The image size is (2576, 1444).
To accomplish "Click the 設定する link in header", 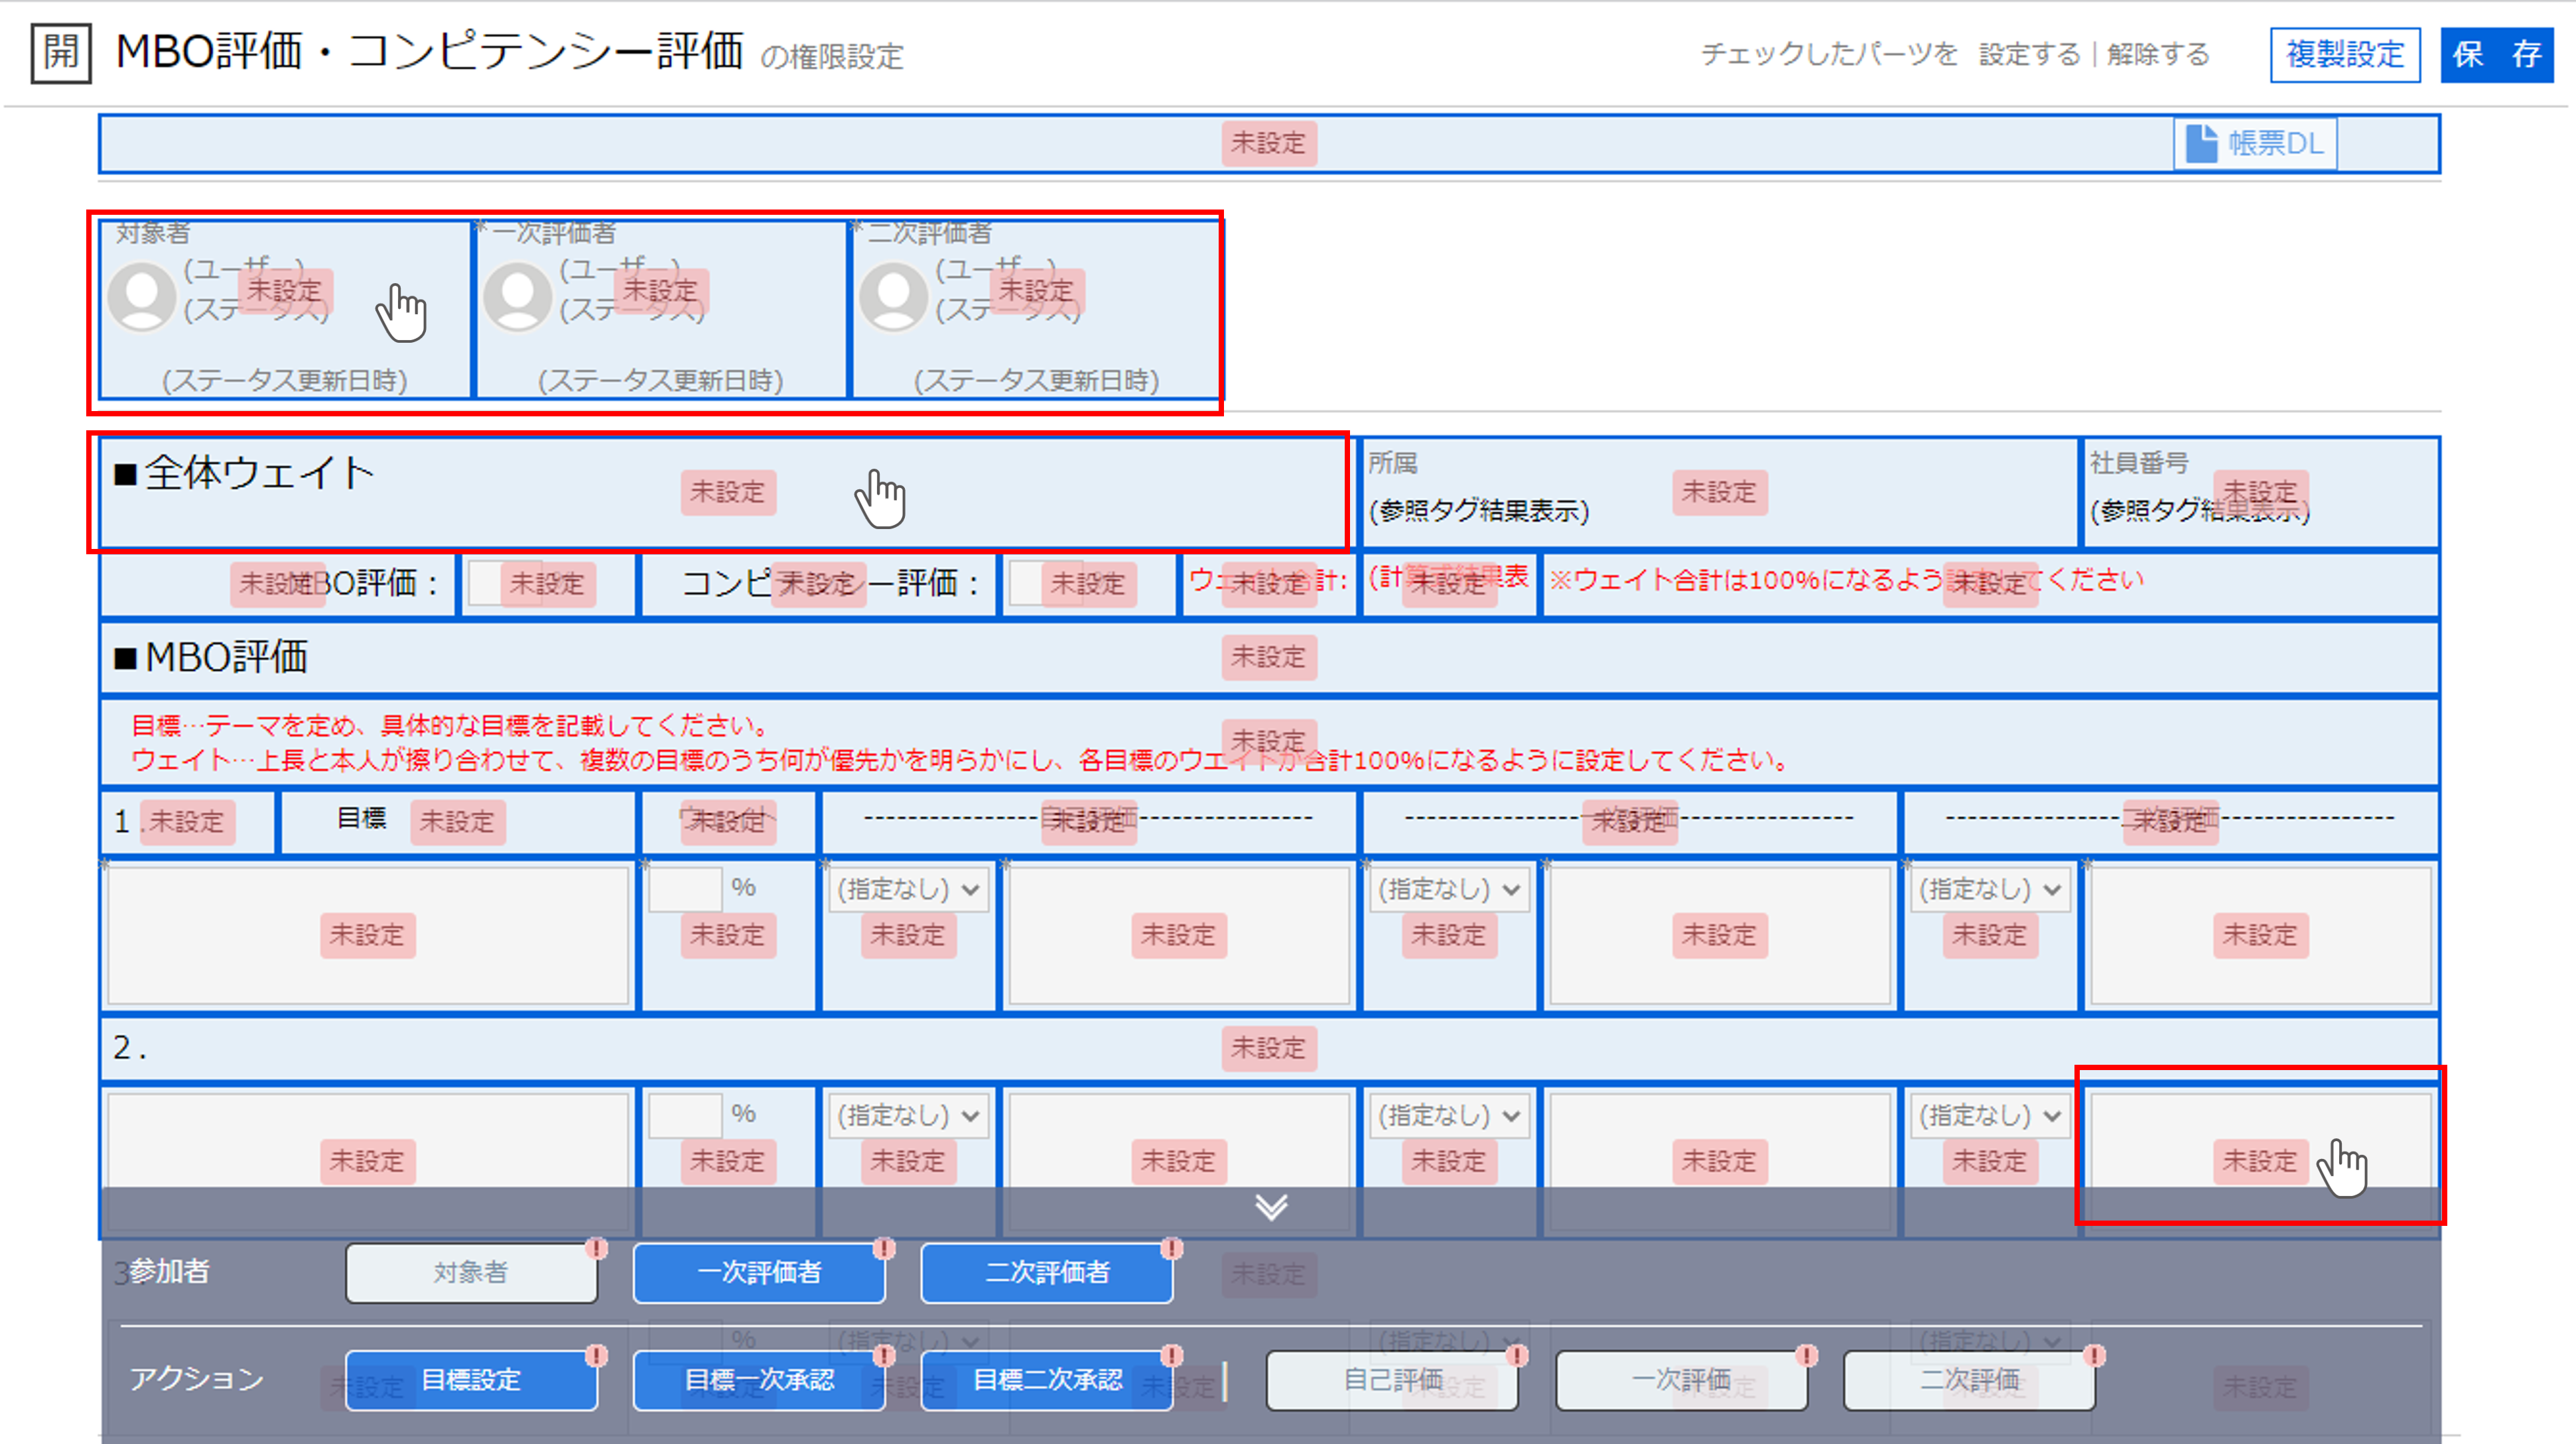I will 2029,54.
